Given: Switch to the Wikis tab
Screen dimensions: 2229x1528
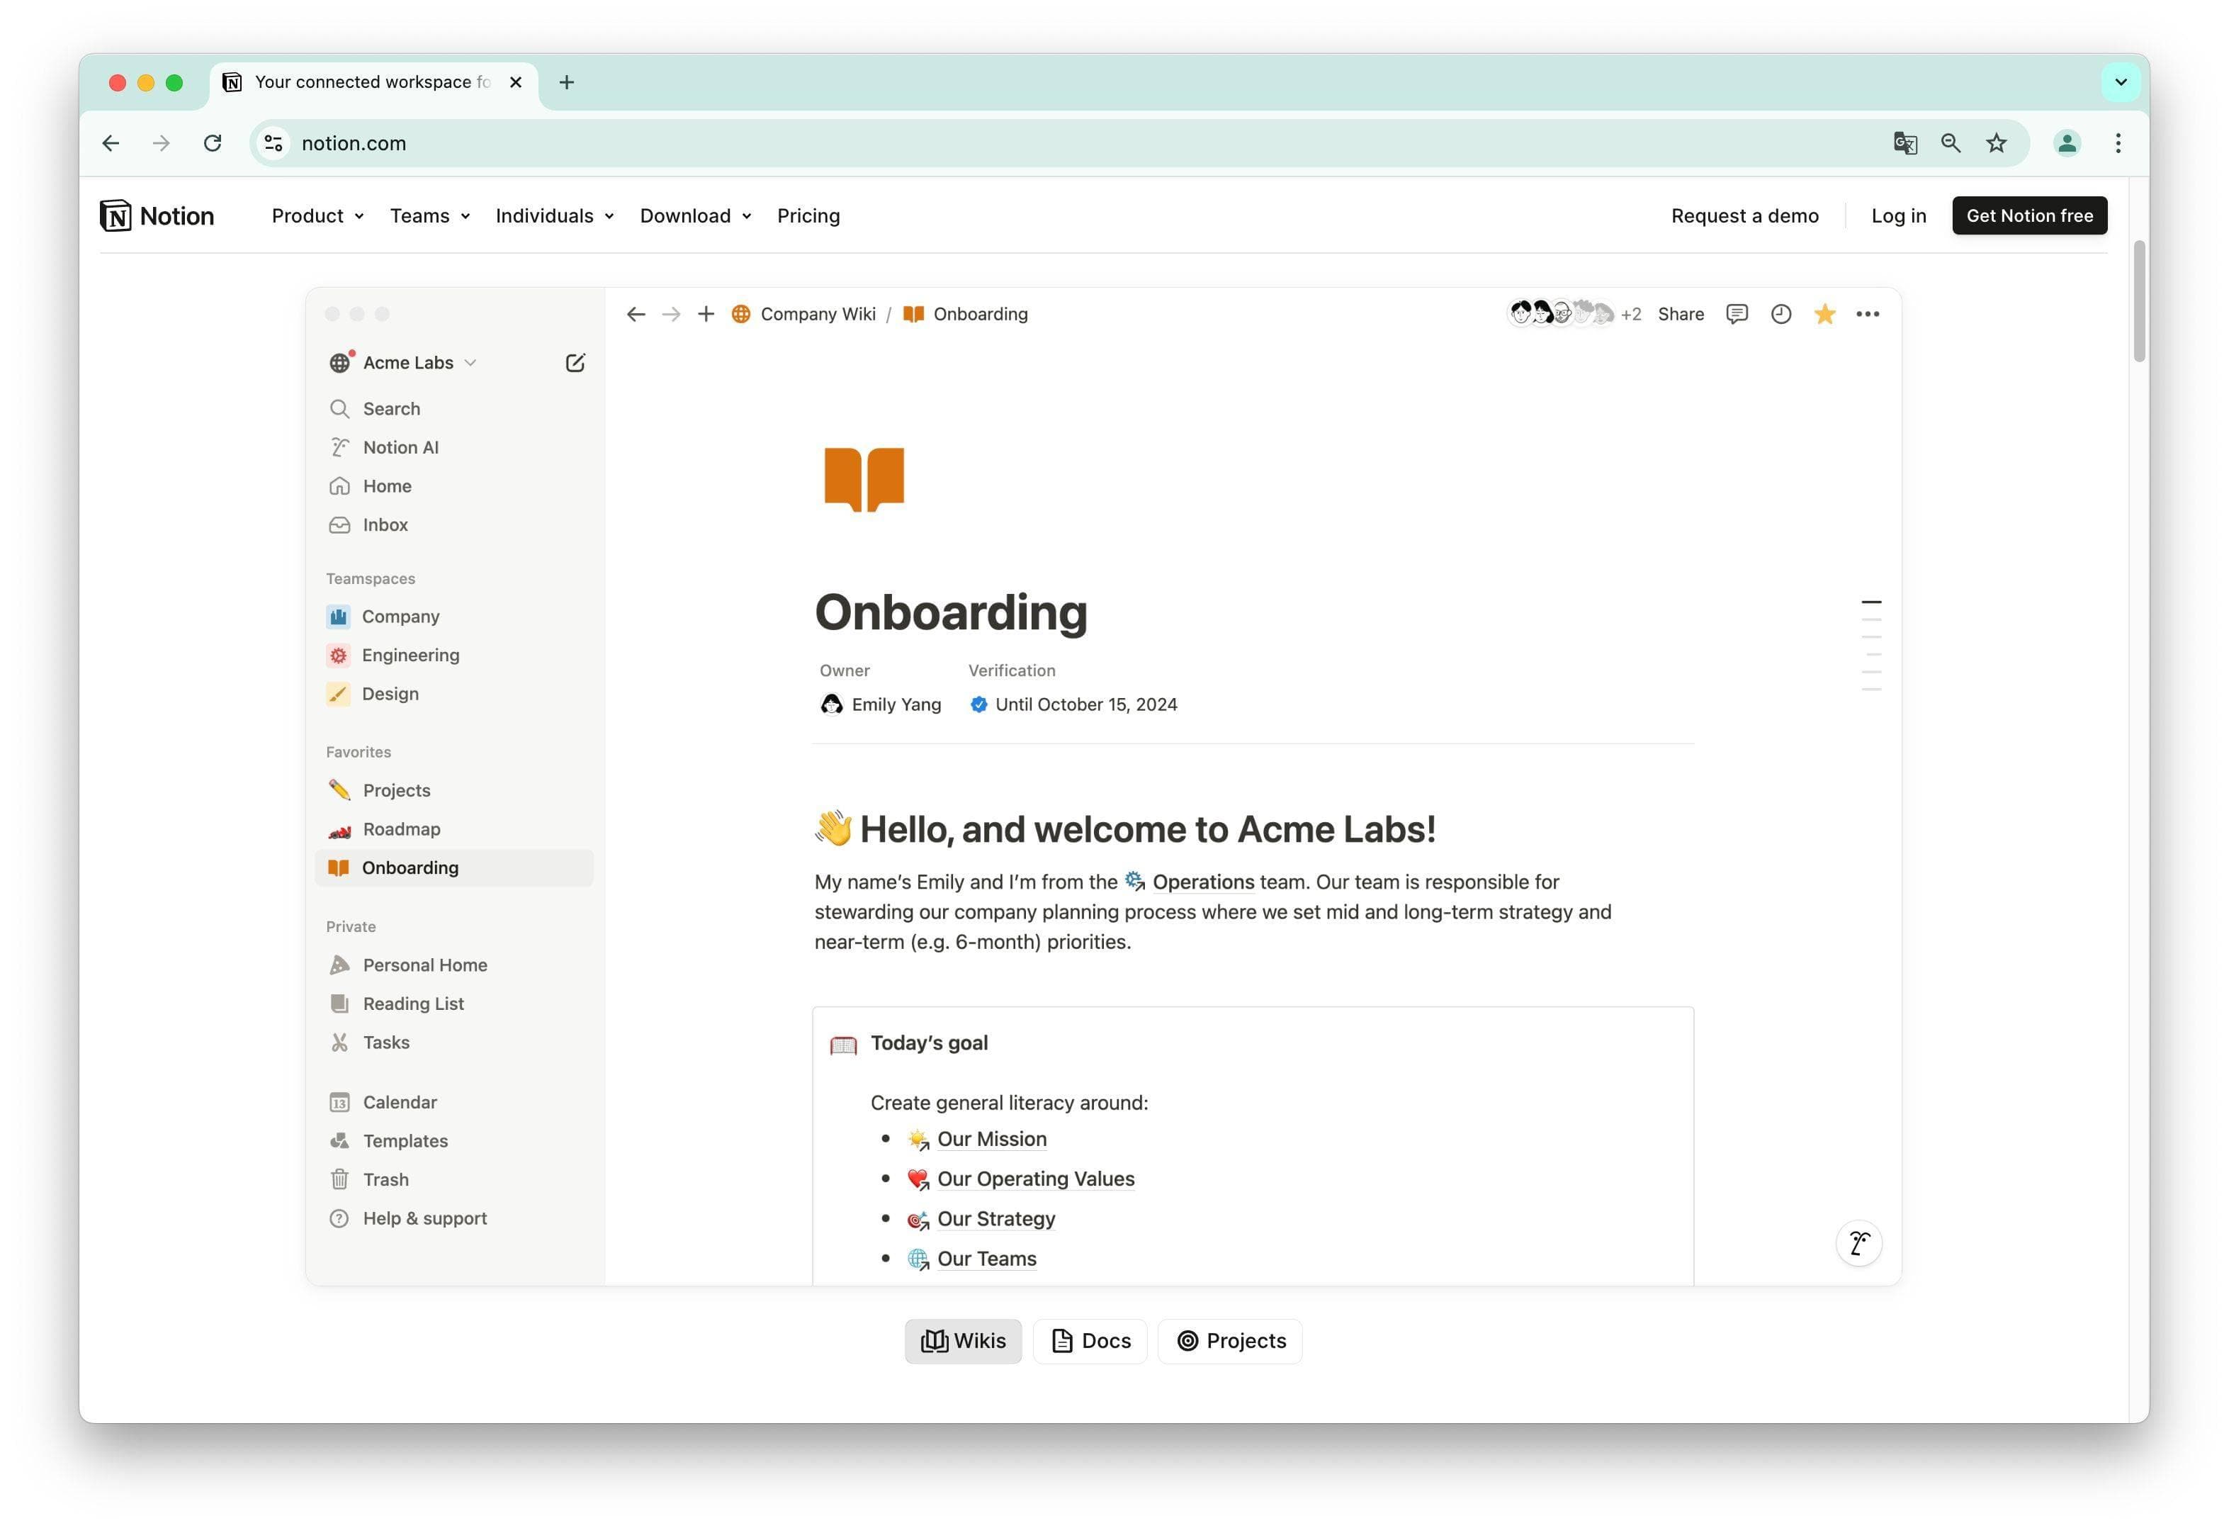Looking at the screenshot, I should [x=963, y=1341].
